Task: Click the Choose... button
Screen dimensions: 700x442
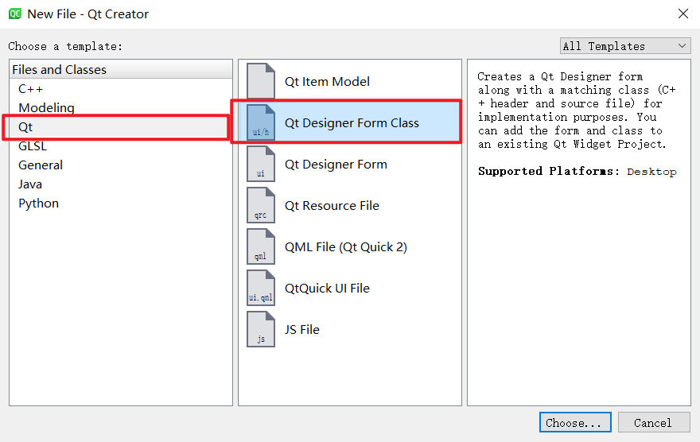Action: click(575, 422)
